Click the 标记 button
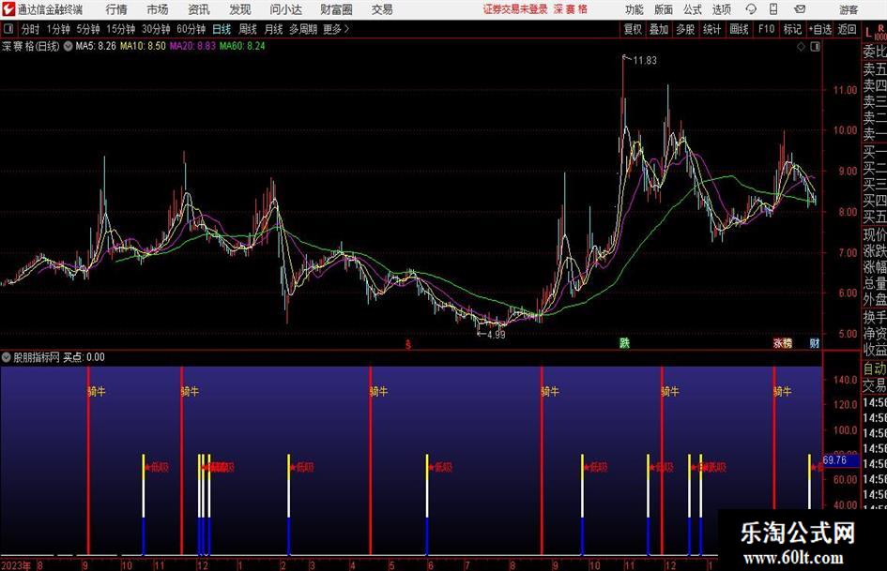The width and height of the screenshot is (887, 571). 792,29
